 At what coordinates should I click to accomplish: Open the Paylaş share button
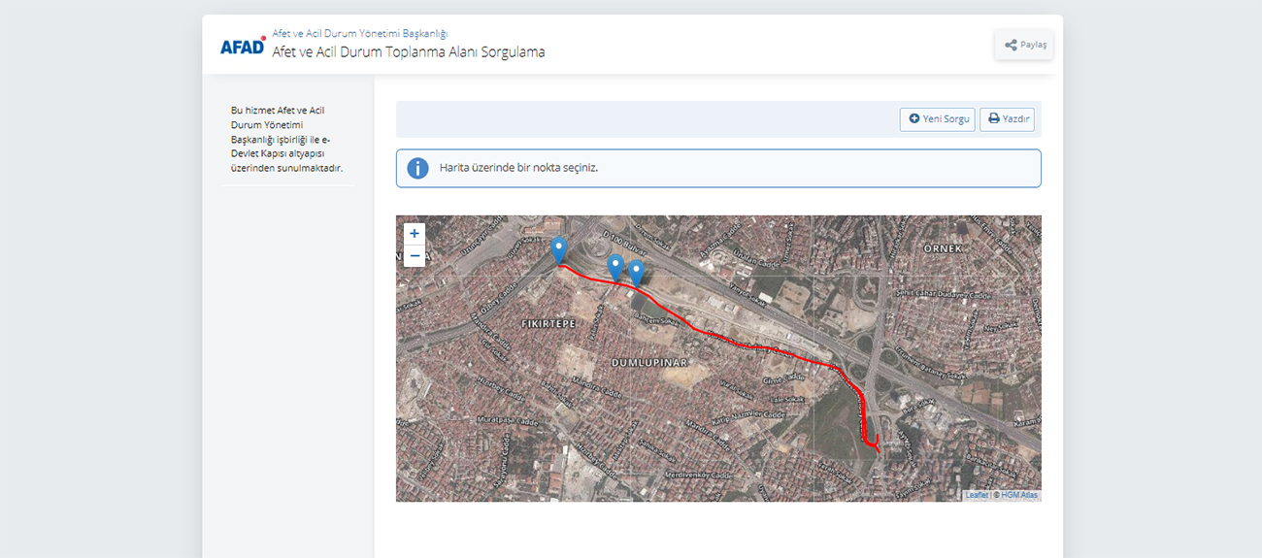[1024, 45]
